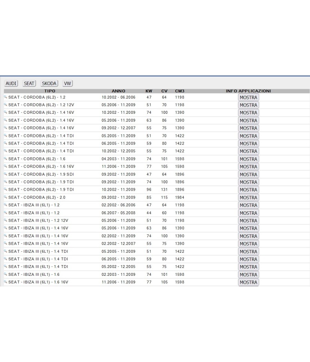Select the SEAT brand button
The height and width of the screenshot is (362, 310).
[29, 83]
